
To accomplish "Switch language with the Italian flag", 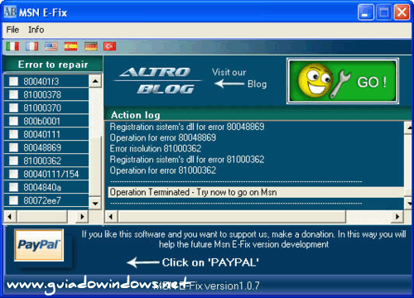I will [12, 46].
